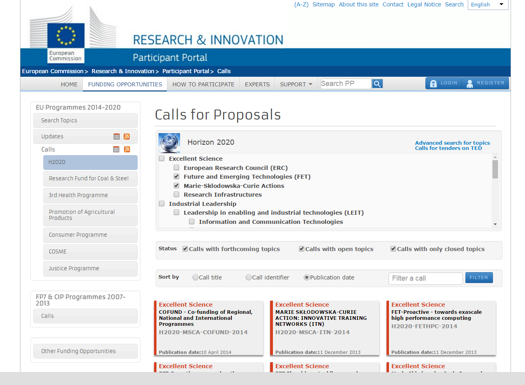Screen dimensions: 525x385
Task: Click the search magnifier icon
Action: click(377, 84)
